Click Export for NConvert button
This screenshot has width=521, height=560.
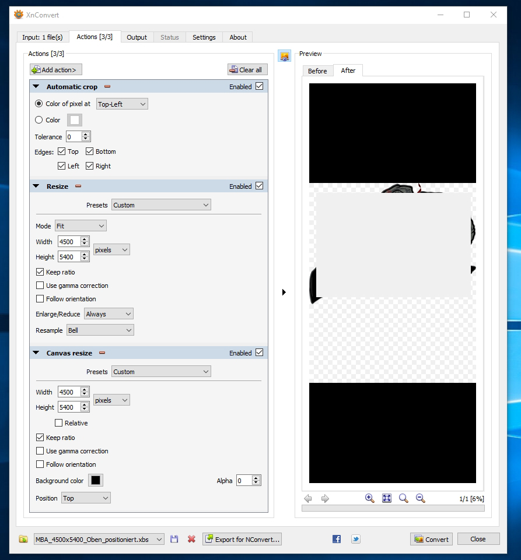(242, 539)
